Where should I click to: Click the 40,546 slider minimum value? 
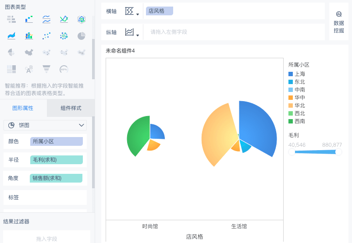(297, 145)
